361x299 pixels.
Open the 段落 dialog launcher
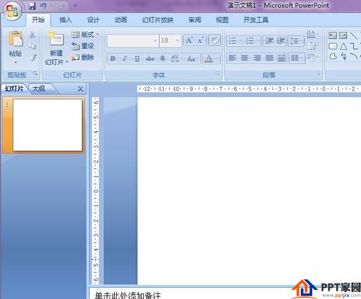coord(318,74)
